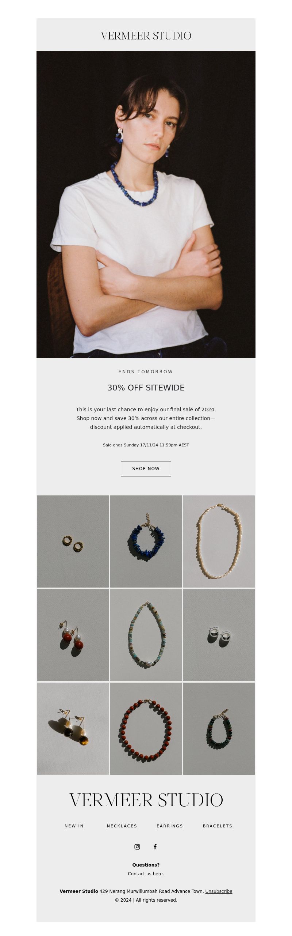Click the Vermeer Studio header logo
The width and height of the screenshot is (292, 936).
146,36
